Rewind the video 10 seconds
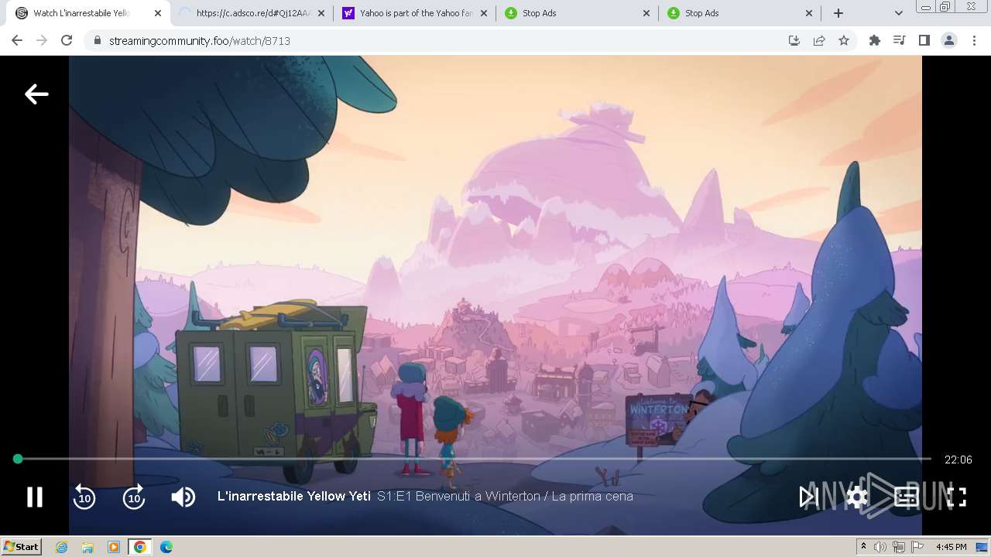 coord(84,497)
